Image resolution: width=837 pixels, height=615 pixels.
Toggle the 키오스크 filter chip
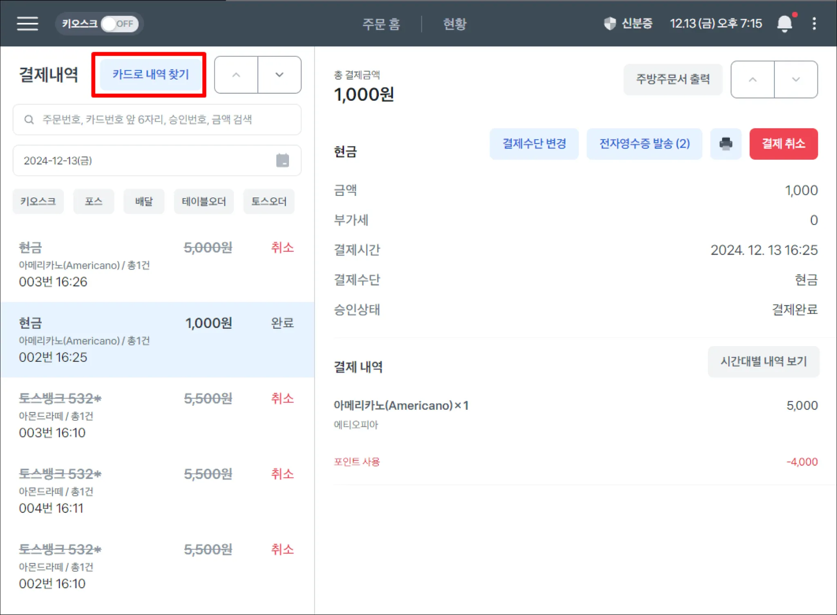(38, 201)
